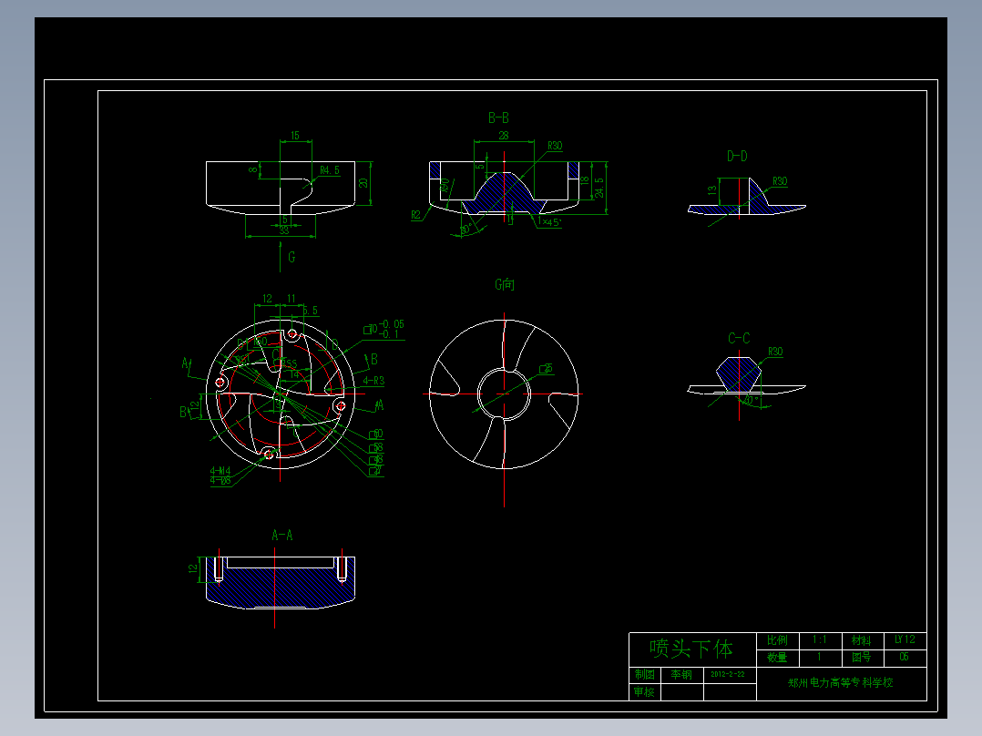Pick the 20 height dimension in front view
This screenshot has width=982, height=736.
click(363, 183)
